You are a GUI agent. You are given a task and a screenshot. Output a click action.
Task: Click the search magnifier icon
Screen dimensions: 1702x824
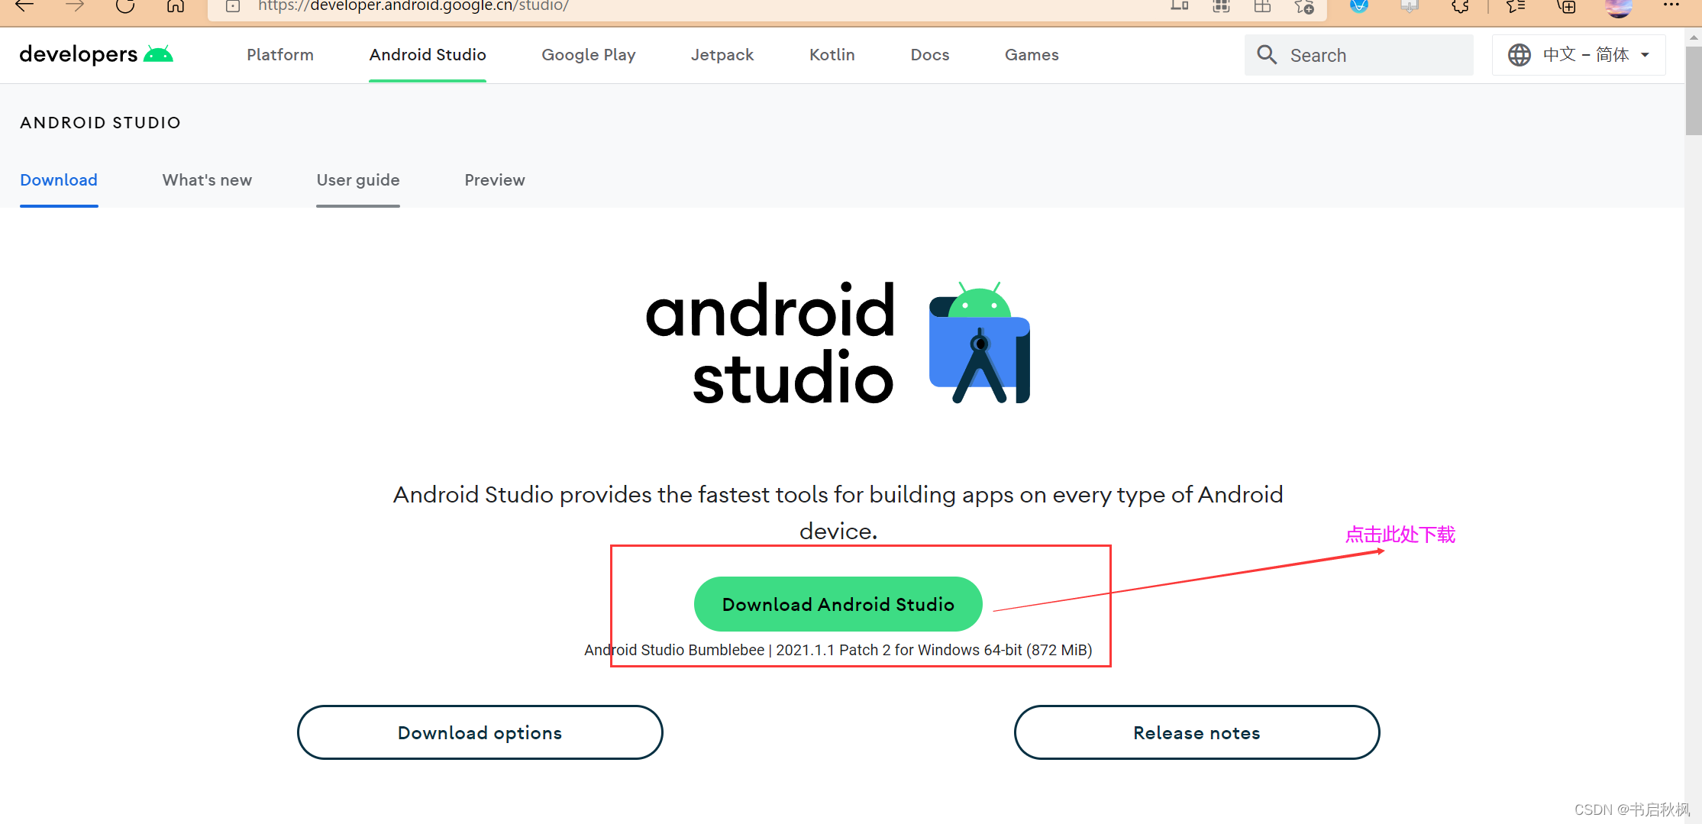coord(1267,55)
